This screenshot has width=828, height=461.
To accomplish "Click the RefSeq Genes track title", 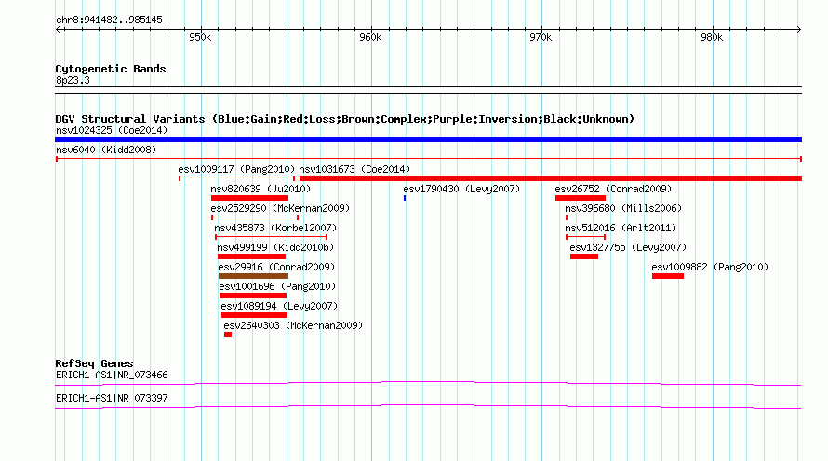I will coord(94,363).
